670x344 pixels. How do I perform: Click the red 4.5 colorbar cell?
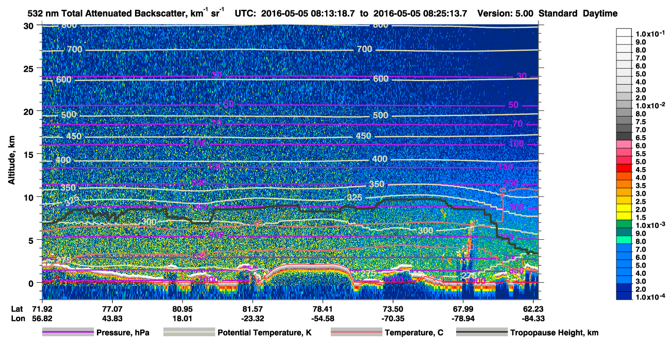(624, 168)
